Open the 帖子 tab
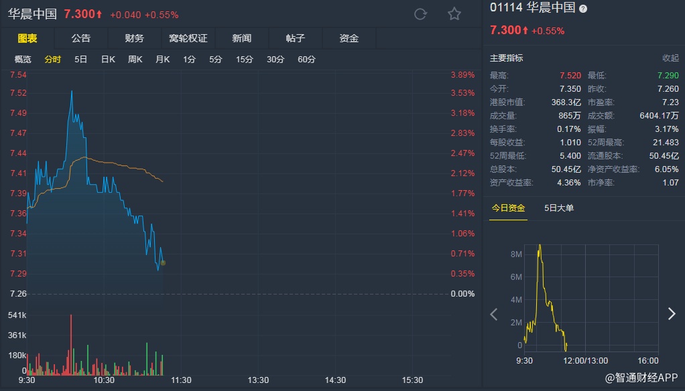Screen dimensions: 685x391 (x=296, y=38)
